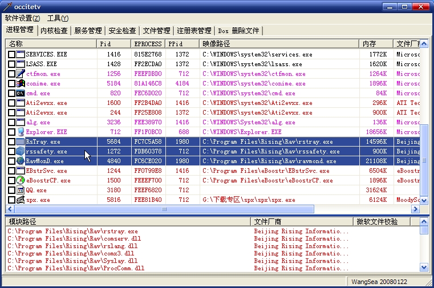Viewport: 434px width, 288px height.
Task: Click the horizontal scrollbar thumb
Action: tap(164, 209)
